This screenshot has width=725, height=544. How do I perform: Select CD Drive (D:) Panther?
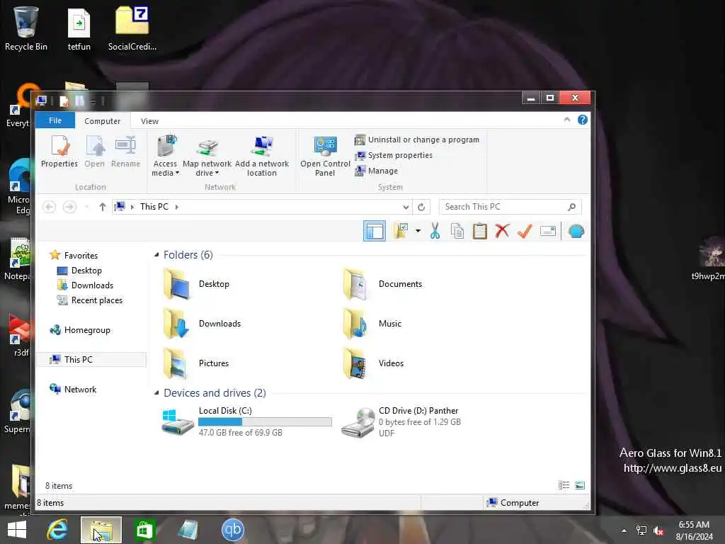click(x=401, y=421)
